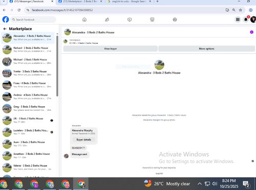Click the View buyer button
The height and width of the screenshot is (190, 256).
point(111,49)
